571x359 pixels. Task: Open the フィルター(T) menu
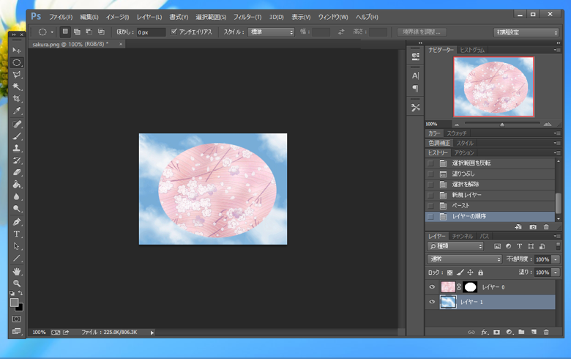(x=247, y=17)
